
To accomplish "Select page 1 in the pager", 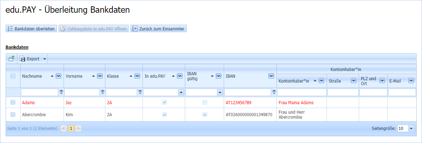I will (x=71, y=129).
